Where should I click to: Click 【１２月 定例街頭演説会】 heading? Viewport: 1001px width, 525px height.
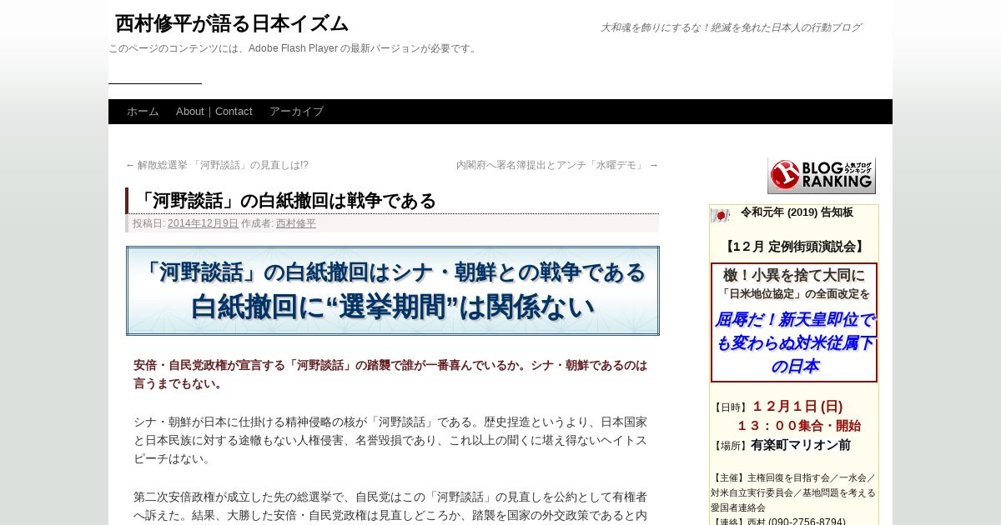[794, 247]
